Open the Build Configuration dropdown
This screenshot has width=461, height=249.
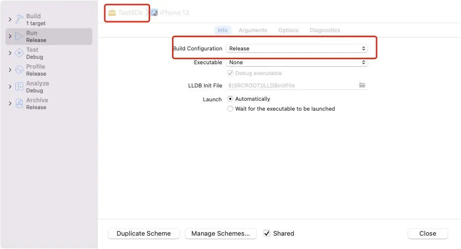coord(296,48)
